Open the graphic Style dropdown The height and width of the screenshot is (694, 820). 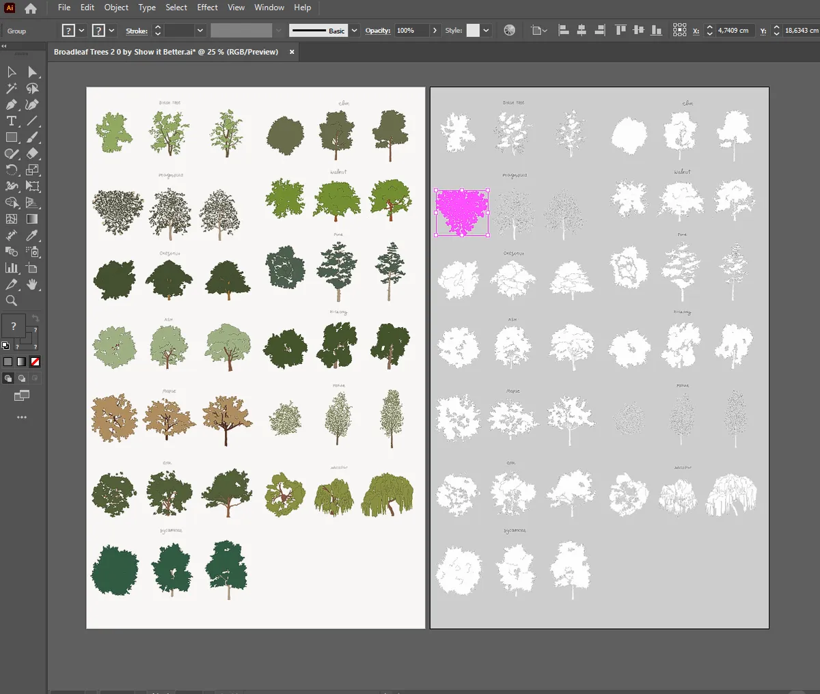486,31
